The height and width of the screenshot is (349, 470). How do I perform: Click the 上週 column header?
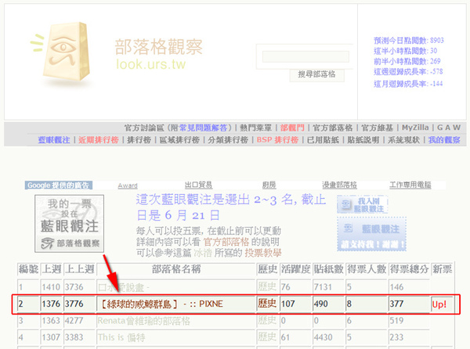52,269
